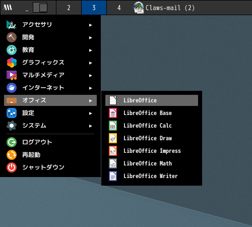Click the マルチメディア label
The width and height of the screenshot is (252, 227).
point(43,75)
